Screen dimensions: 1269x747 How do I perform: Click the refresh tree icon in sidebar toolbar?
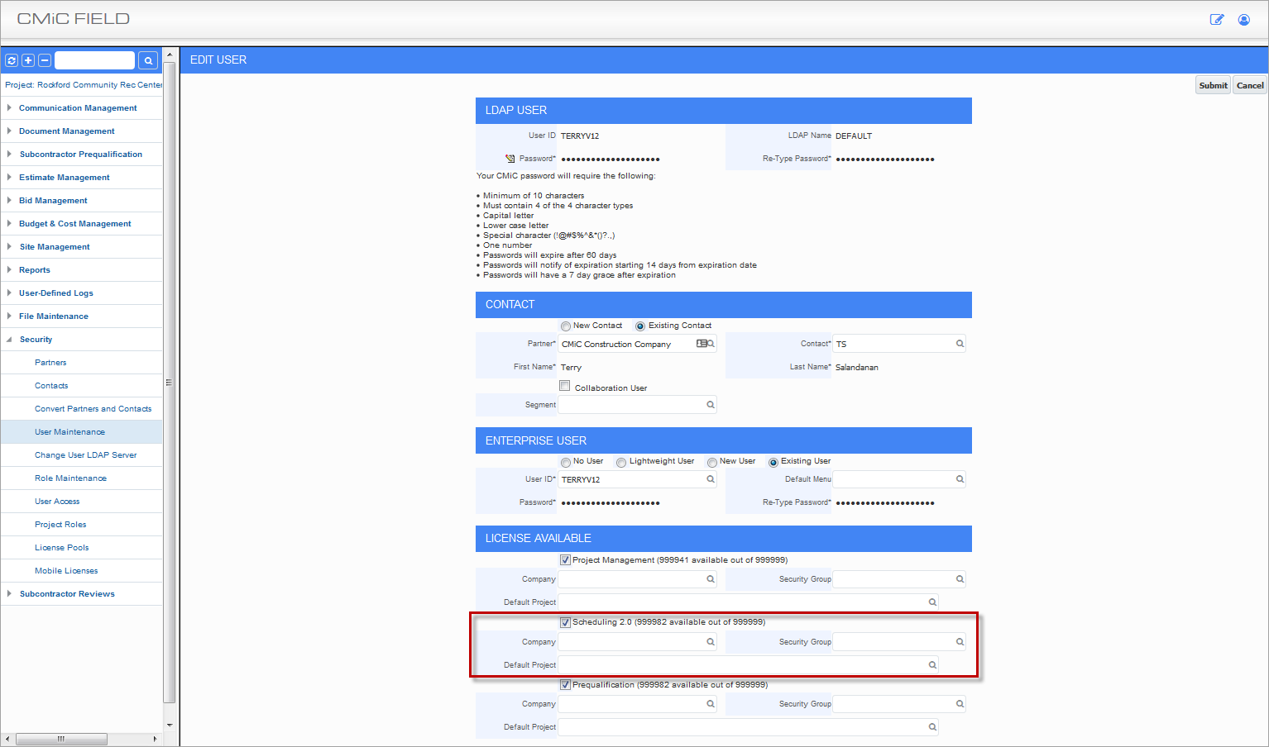point(12,60)
